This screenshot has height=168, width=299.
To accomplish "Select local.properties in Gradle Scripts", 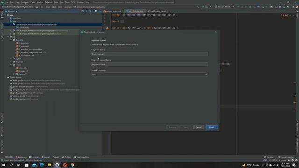I will tap(18, 99).
